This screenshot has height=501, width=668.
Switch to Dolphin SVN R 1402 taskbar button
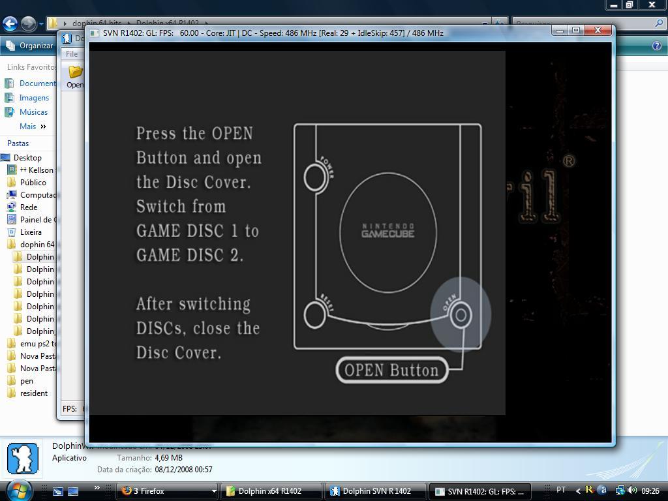click(x=376, y=491)
